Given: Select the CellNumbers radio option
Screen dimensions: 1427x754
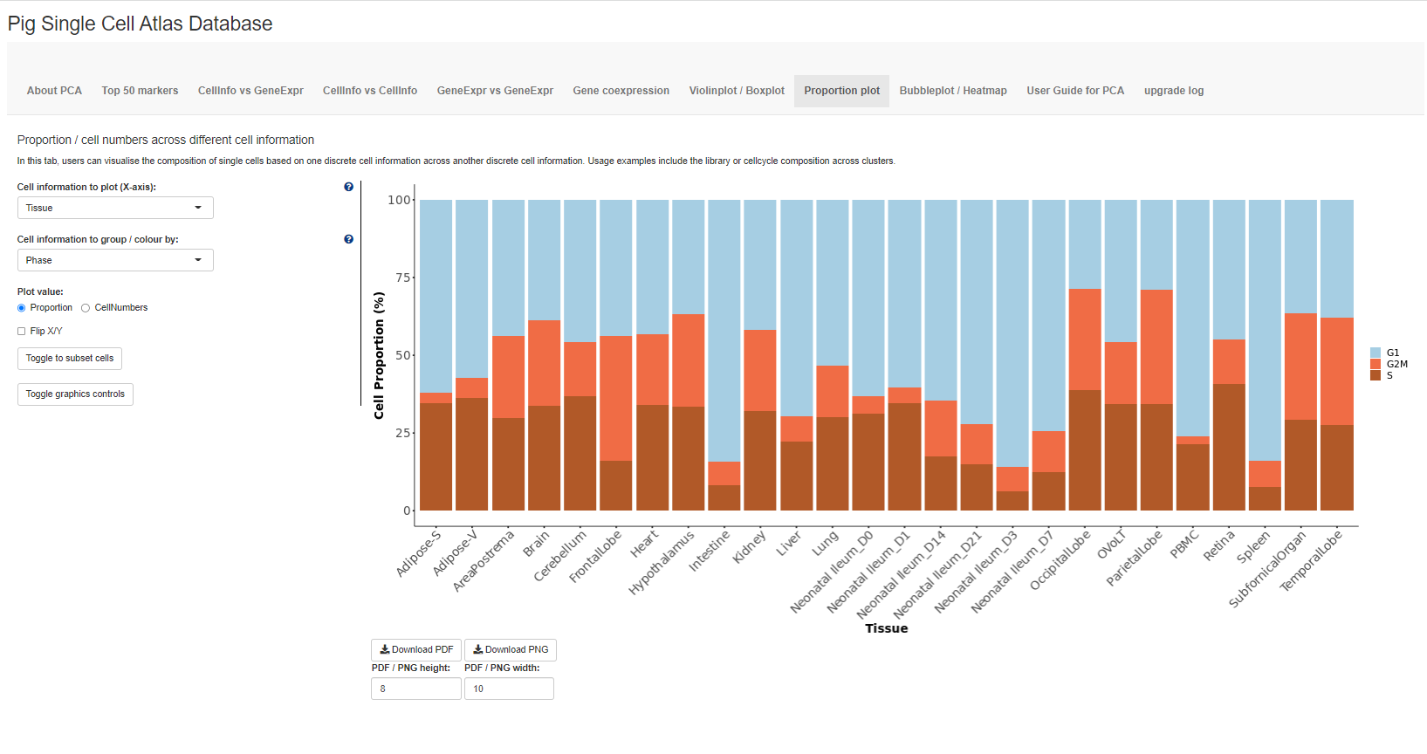Looking at the screenshot, I should pos(86,308).
